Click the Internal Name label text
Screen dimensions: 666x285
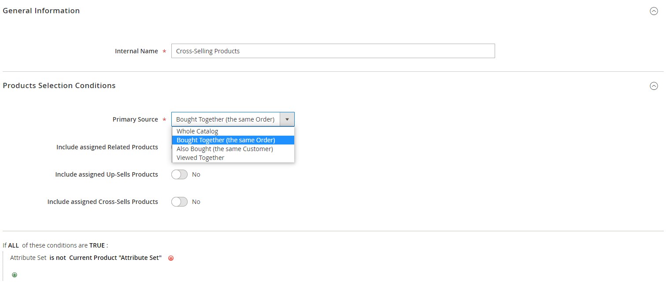point(137,51)
